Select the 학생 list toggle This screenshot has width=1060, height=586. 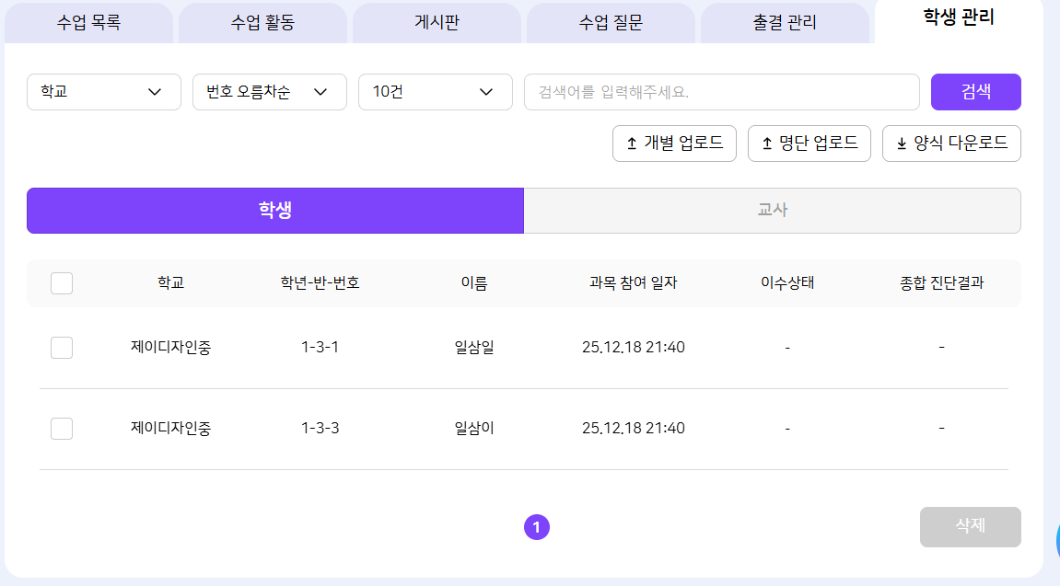pos(275,211)
